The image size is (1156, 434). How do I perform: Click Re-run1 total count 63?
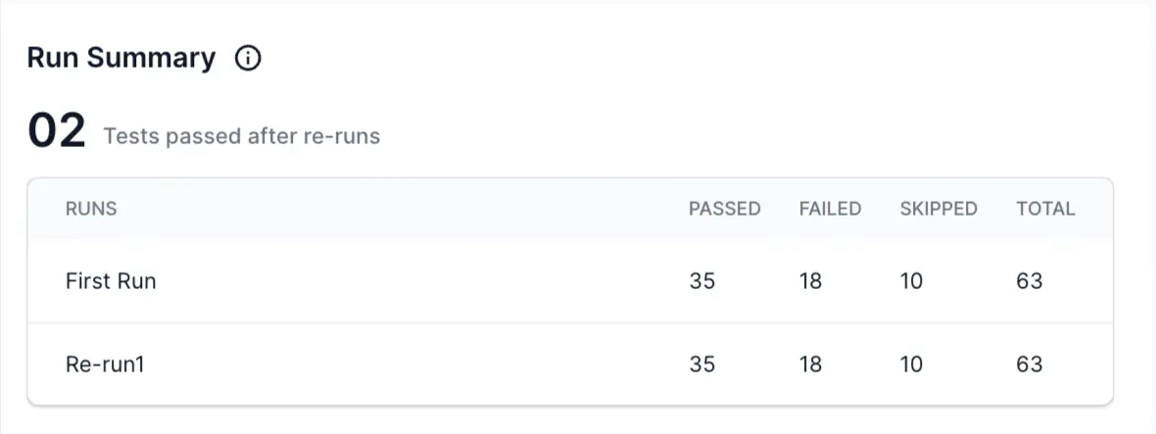[1030, 364]
